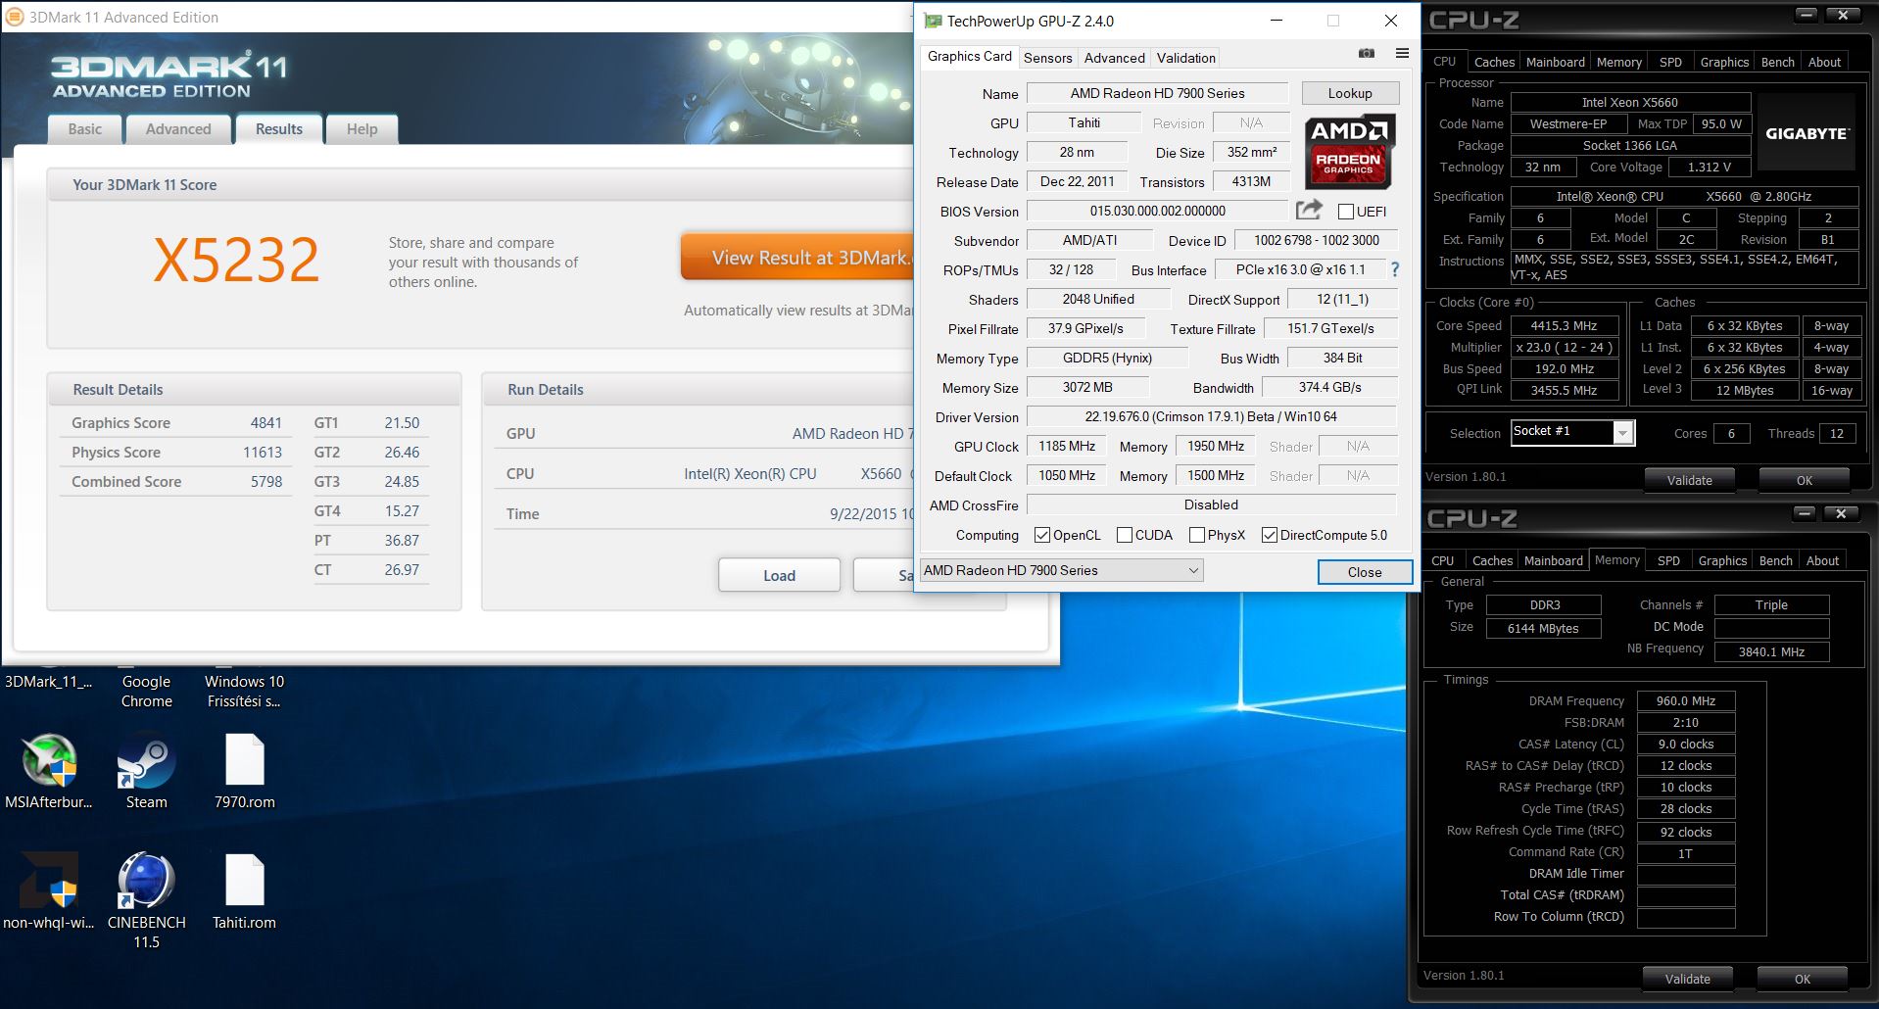
Task: Click the GPU-Z screenshot camera icon
Action: point(1367,53)
